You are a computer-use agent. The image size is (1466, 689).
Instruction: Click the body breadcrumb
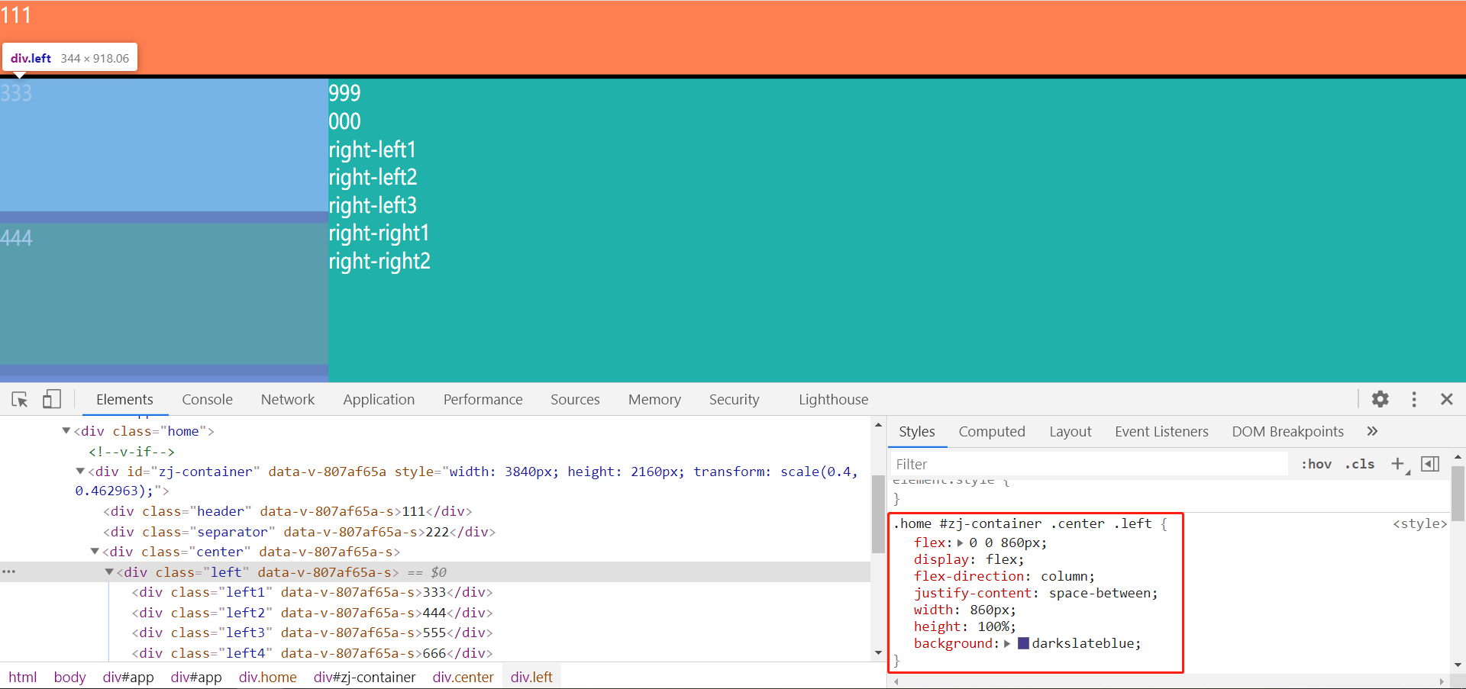point(69,677)
